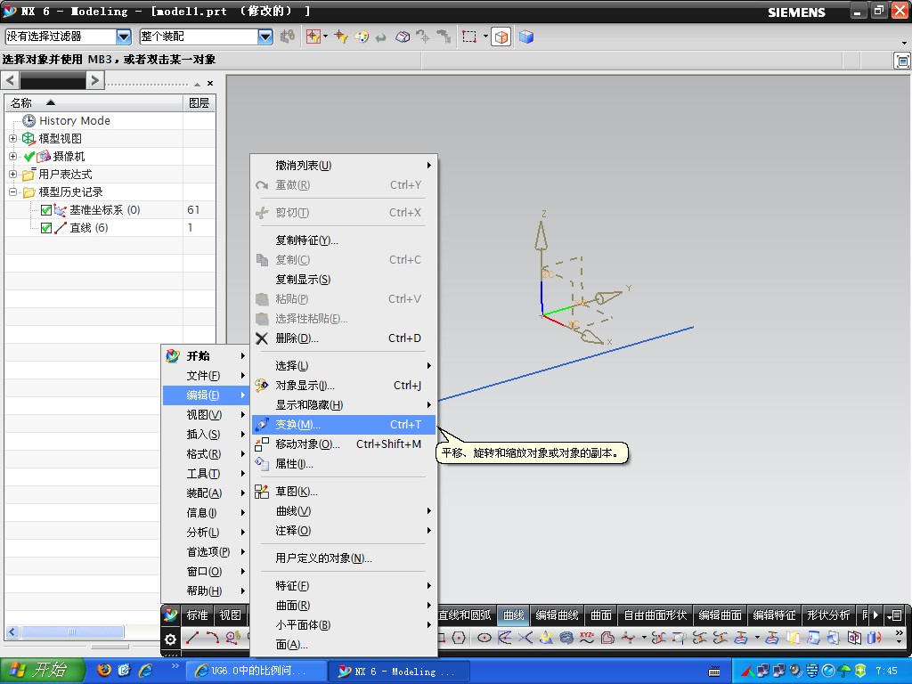Click NX 6 - Modeling taskbar button
Screen dimensions: 912x684
tap(397, 672)
